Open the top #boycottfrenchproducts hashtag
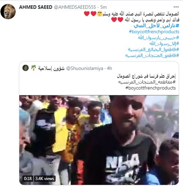183x188 pixels. point(154,32)
